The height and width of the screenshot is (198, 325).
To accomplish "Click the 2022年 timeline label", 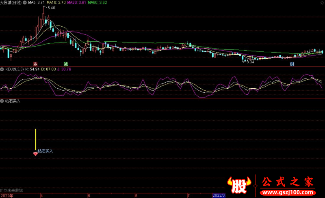I will tap(6, 196).
